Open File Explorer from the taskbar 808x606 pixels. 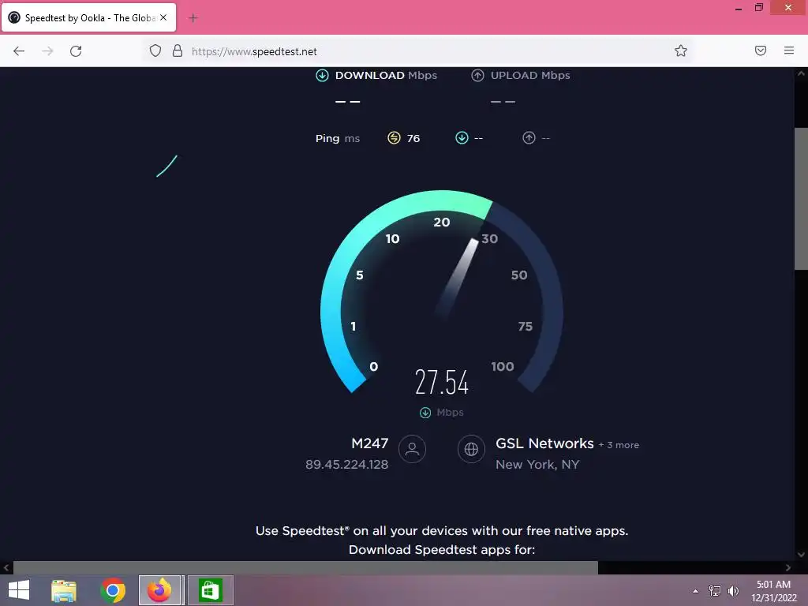click(64, 590)
